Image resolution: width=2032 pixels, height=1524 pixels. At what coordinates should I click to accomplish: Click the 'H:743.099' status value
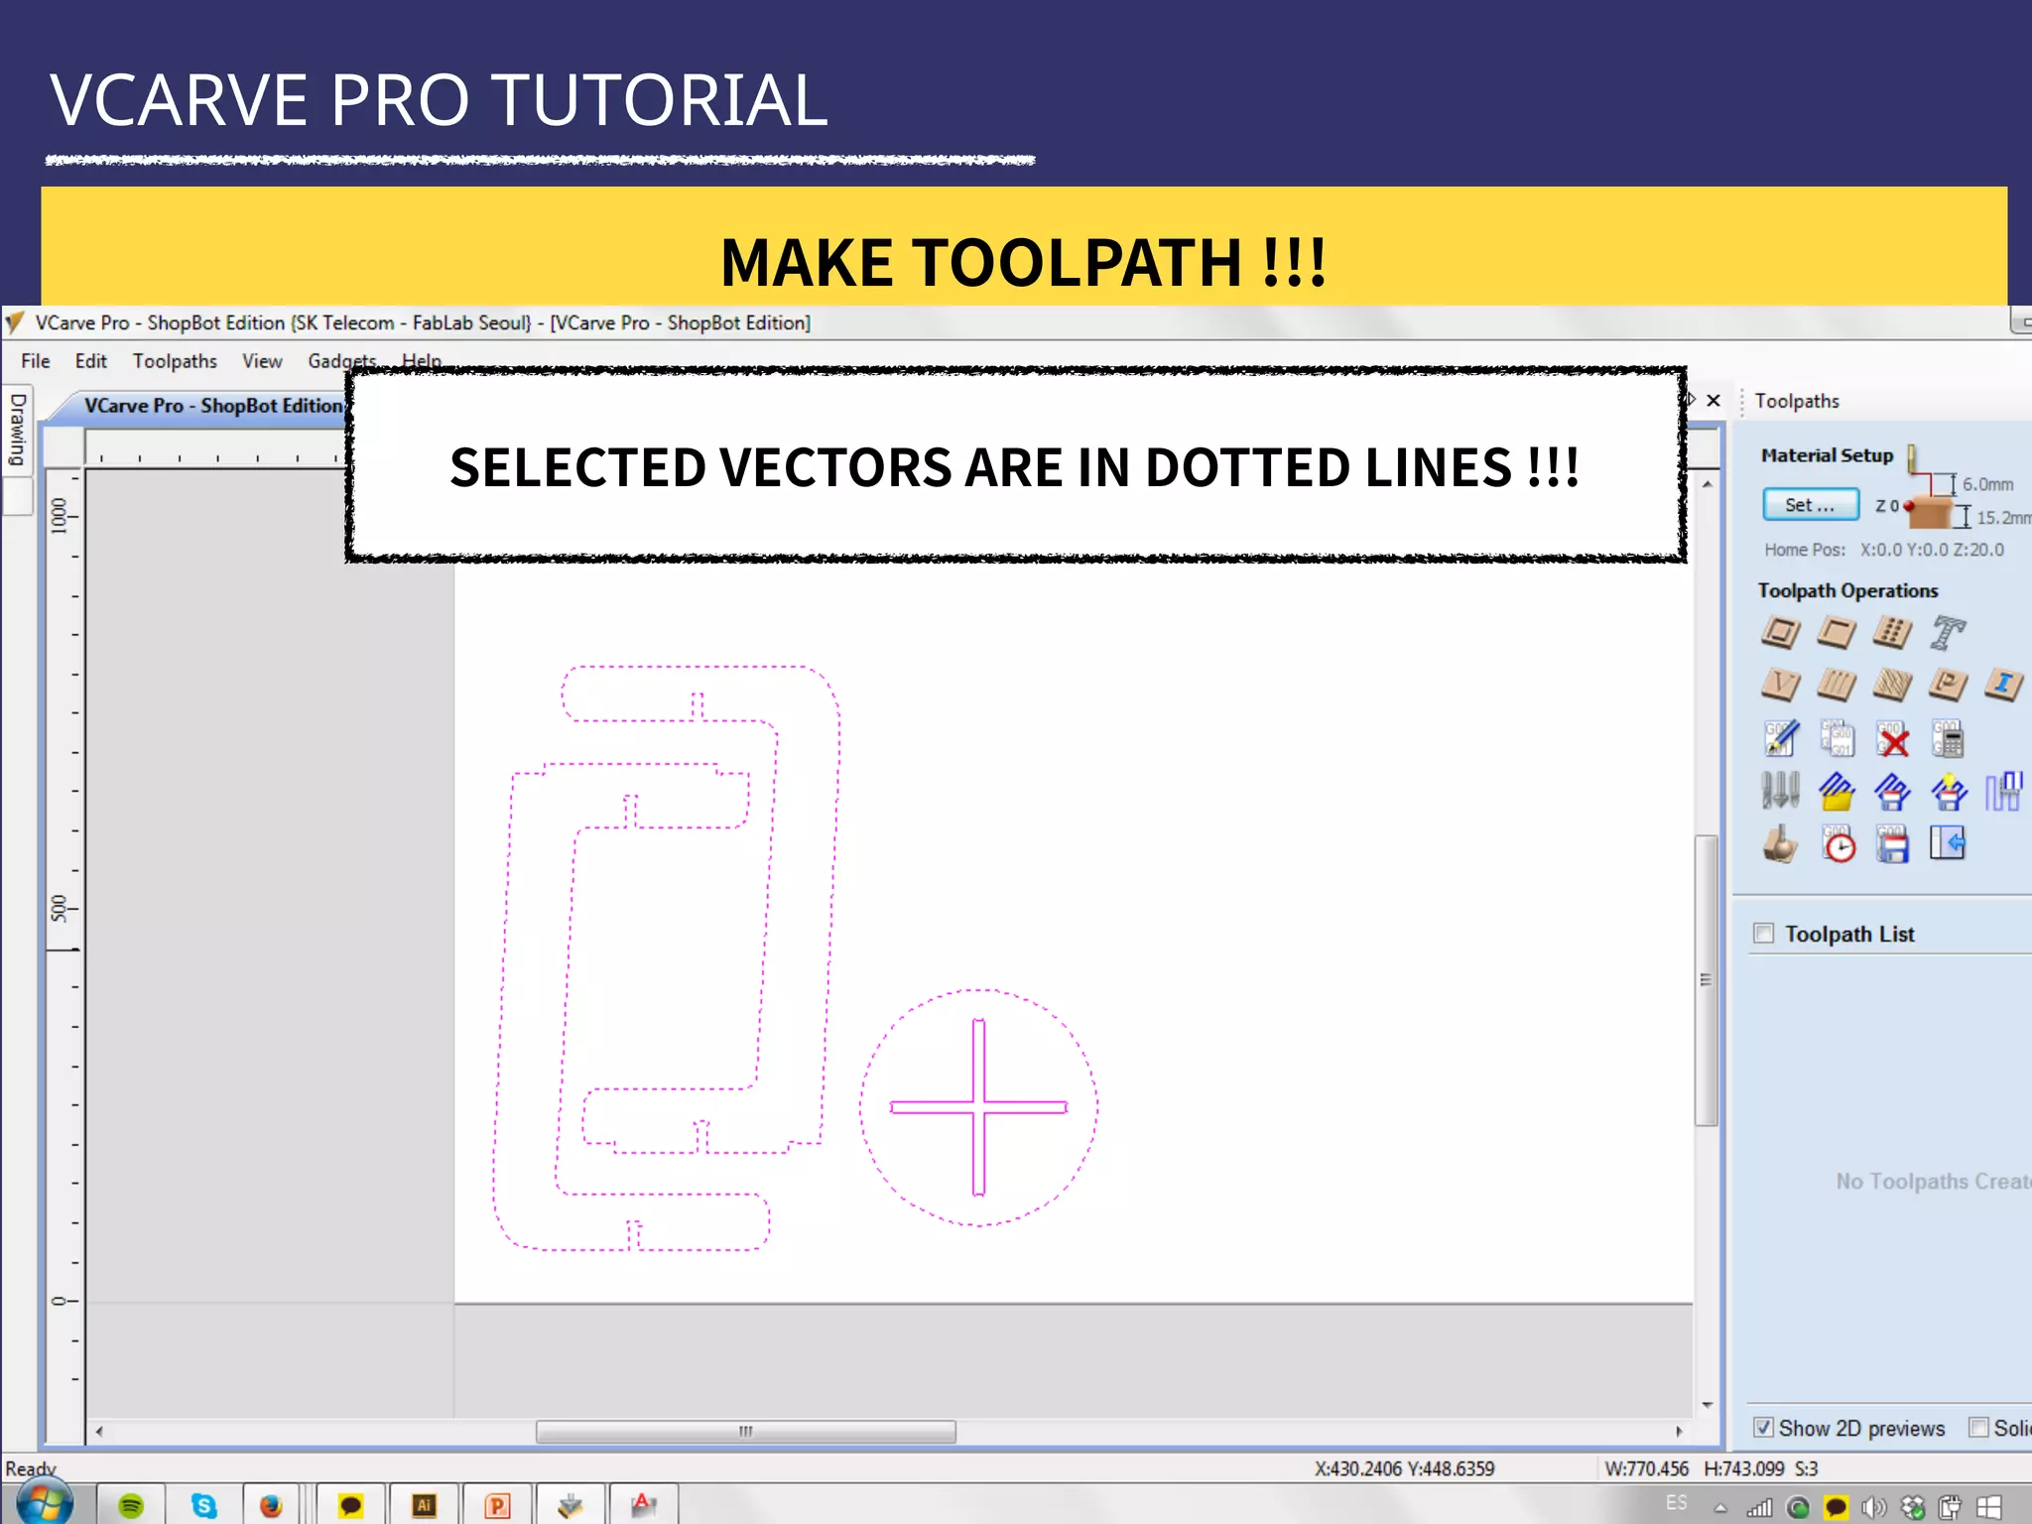pyautogui.click(x=1743, y=1468)
